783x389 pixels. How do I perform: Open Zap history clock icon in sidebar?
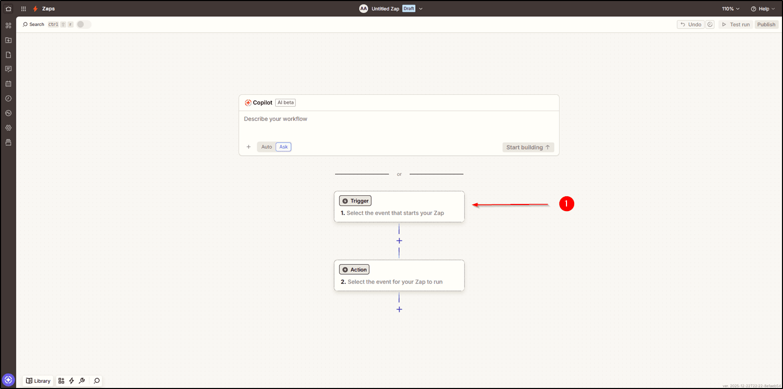8,98
